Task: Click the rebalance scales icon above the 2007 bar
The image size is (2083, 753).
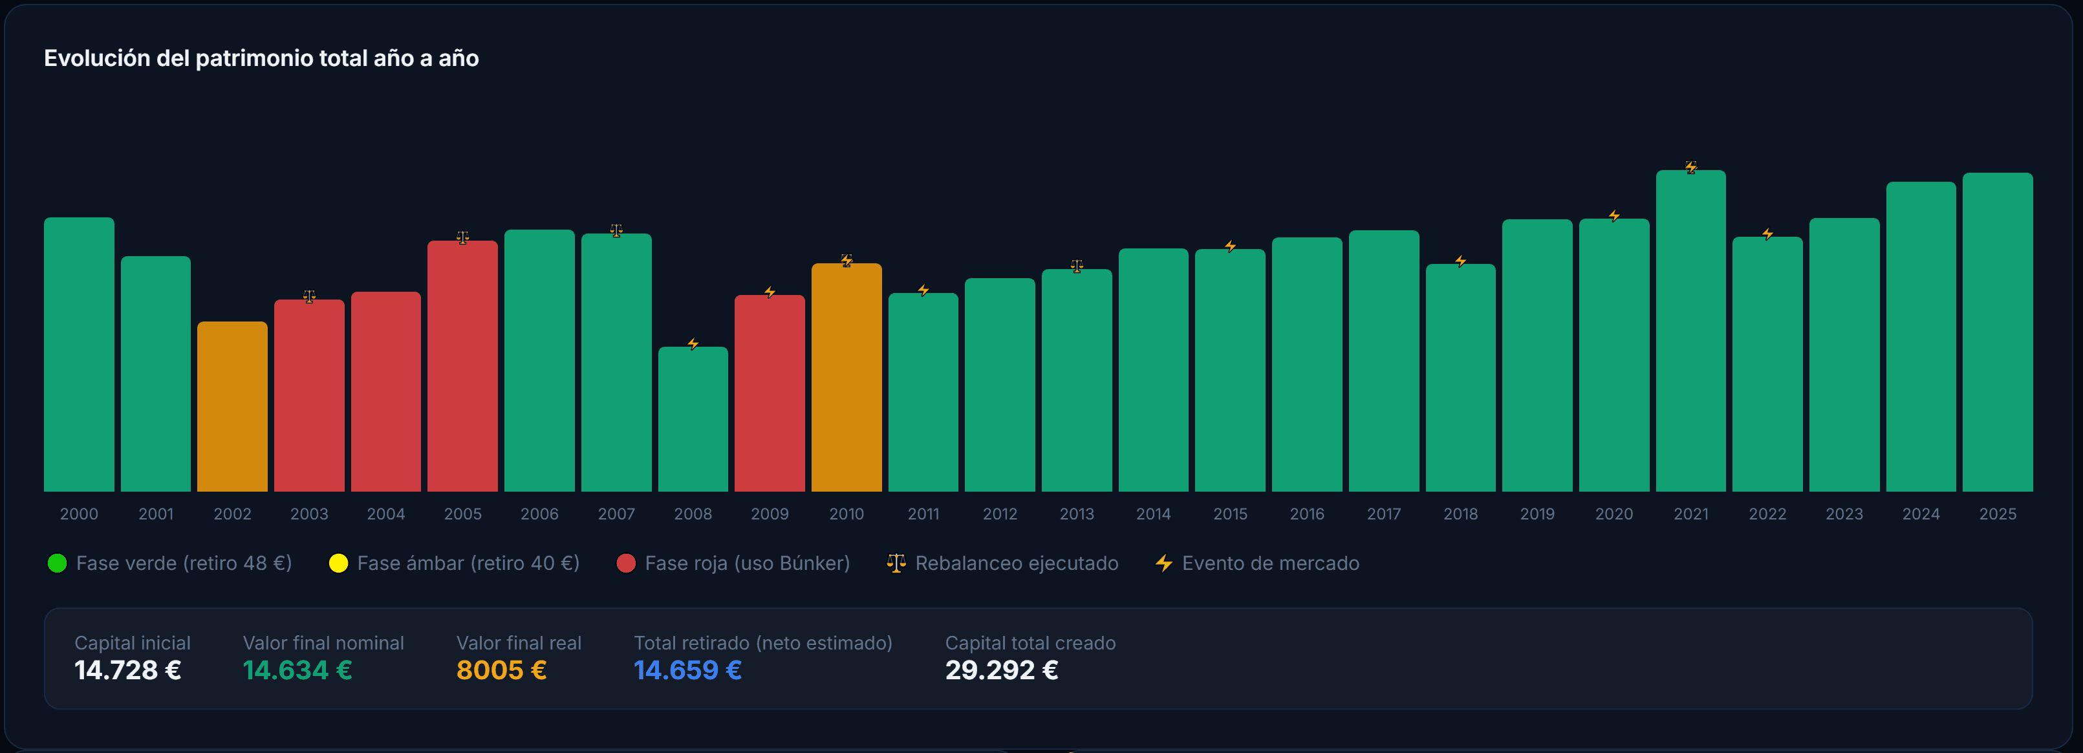Action: click(x=616, y=230)
